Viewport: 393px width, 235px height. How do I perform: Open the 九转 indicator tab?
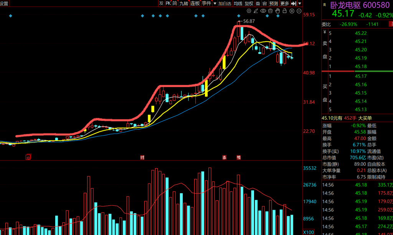[x=184, y=3]
